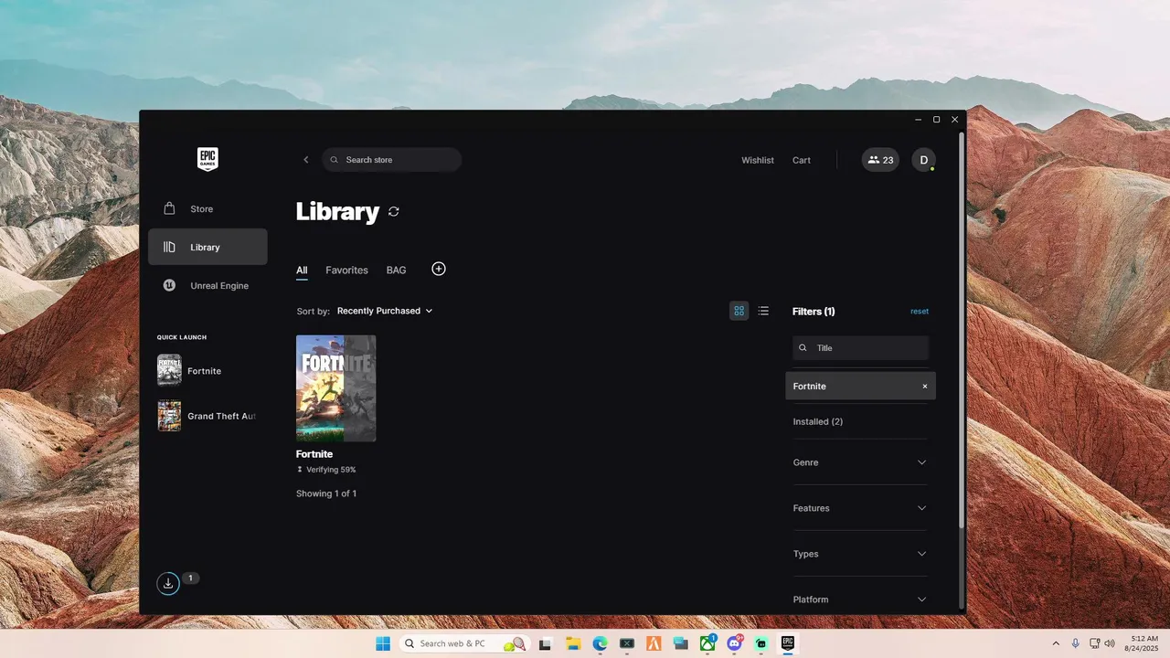Expand the Features filter section

point(860,508)
